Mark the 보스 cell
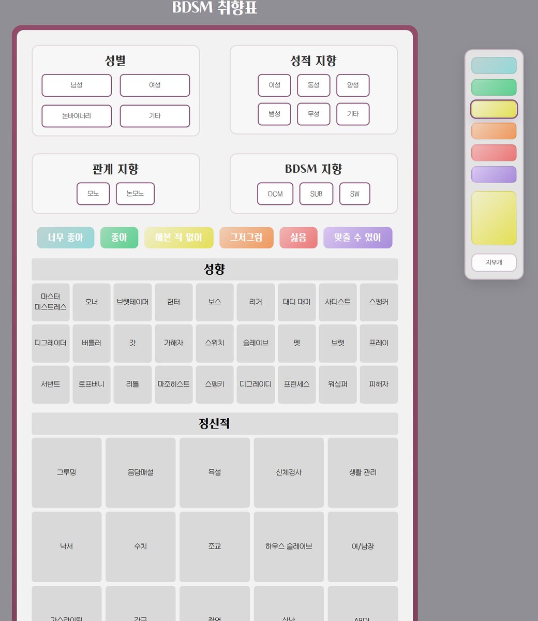 (x=215, y=302)
